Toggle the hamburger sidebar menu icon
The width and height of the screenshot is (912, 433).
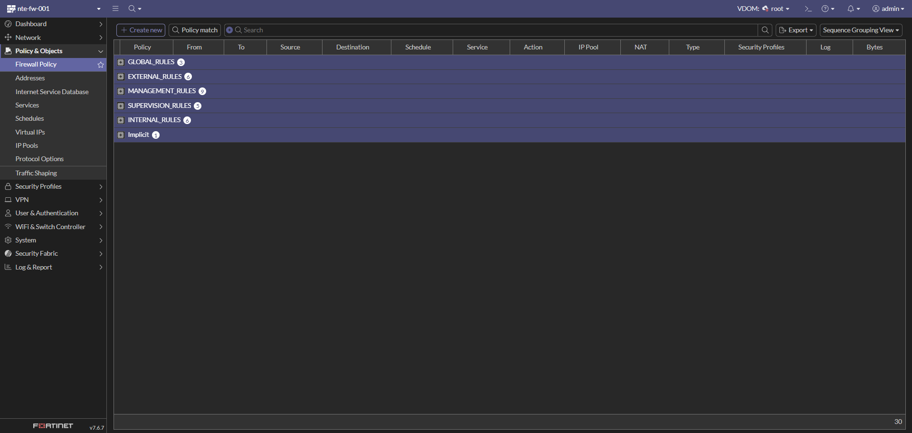tap(115, 9)
